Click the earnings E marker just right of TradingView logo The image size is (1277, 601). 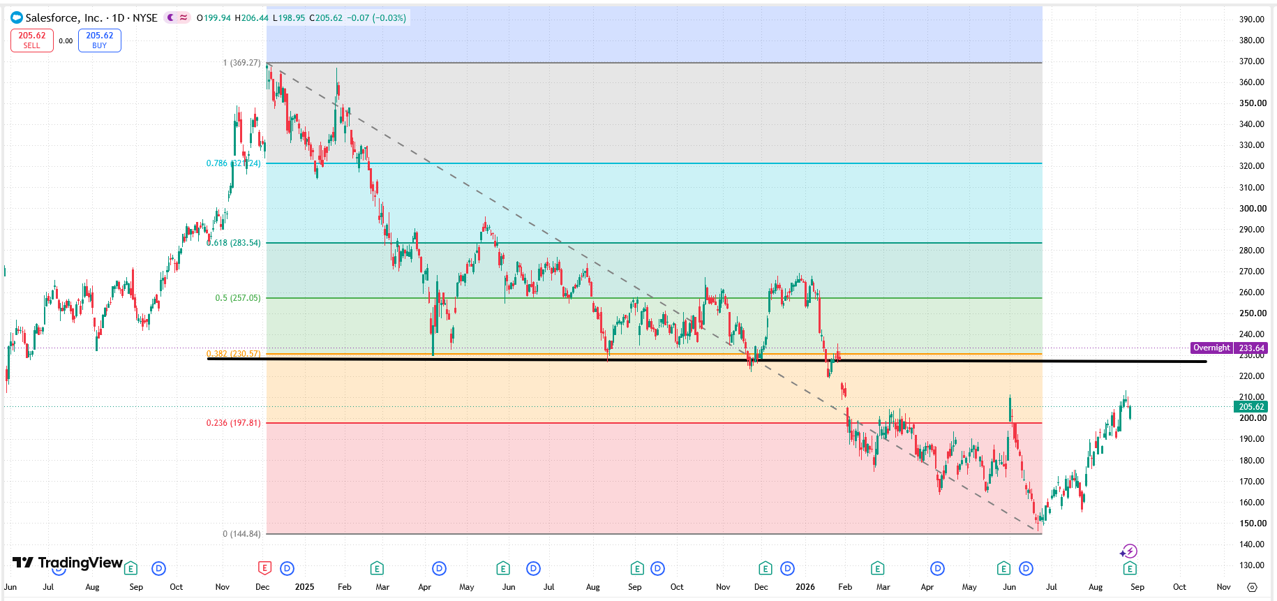pyautogui.click(x=130, y=568)
